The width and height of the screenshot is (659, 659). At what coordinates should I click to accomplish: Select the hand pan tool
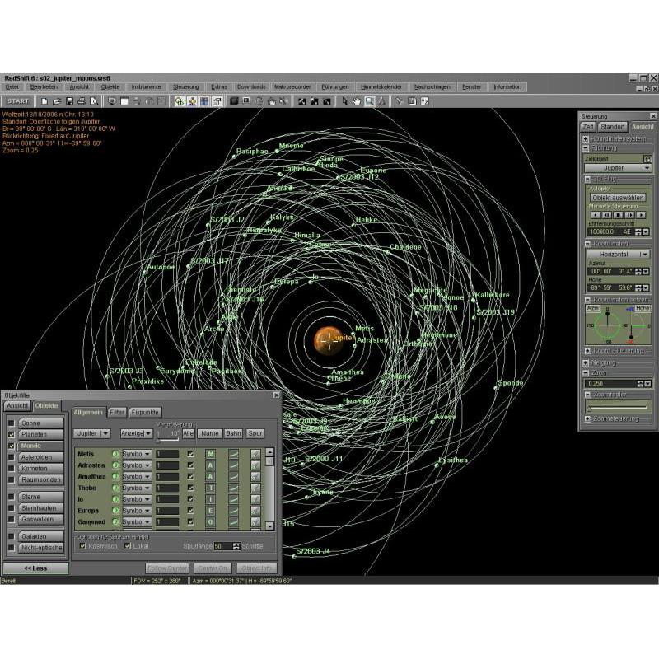coord(358,101)
